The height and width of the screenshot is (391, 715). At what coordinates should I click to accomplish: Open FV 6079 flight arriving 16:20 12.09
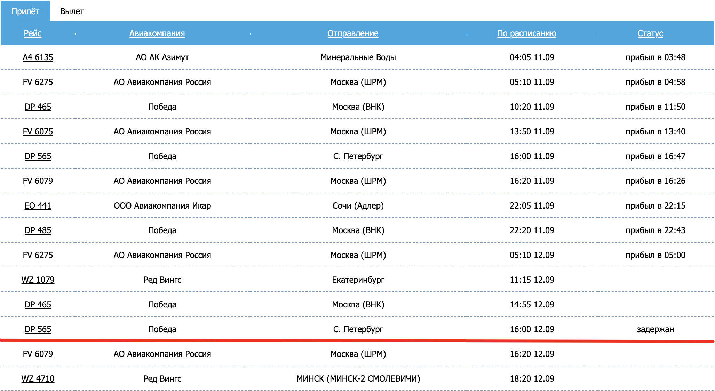point(38,354)
